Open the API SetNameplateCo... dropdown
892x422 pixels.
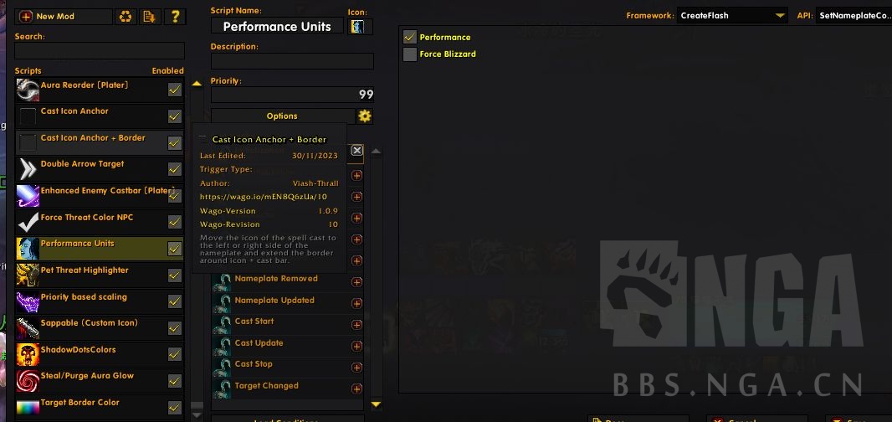[x=854, y=15]
